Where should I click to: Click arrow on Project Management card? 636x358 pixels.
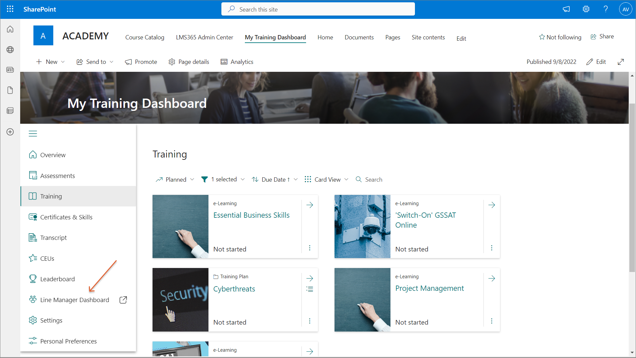point(492,278)
